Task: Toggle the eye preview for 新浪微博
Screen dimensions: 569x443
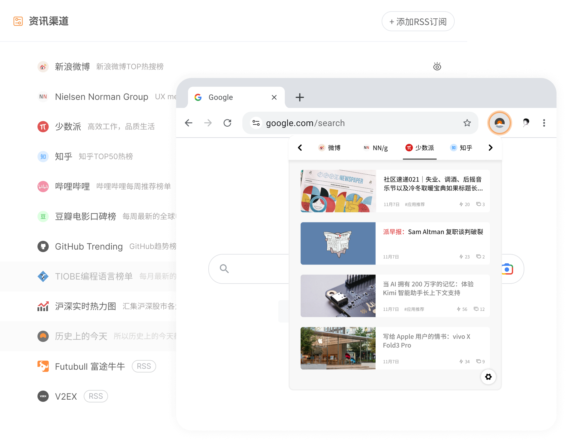Action: [x=437, y=66]
